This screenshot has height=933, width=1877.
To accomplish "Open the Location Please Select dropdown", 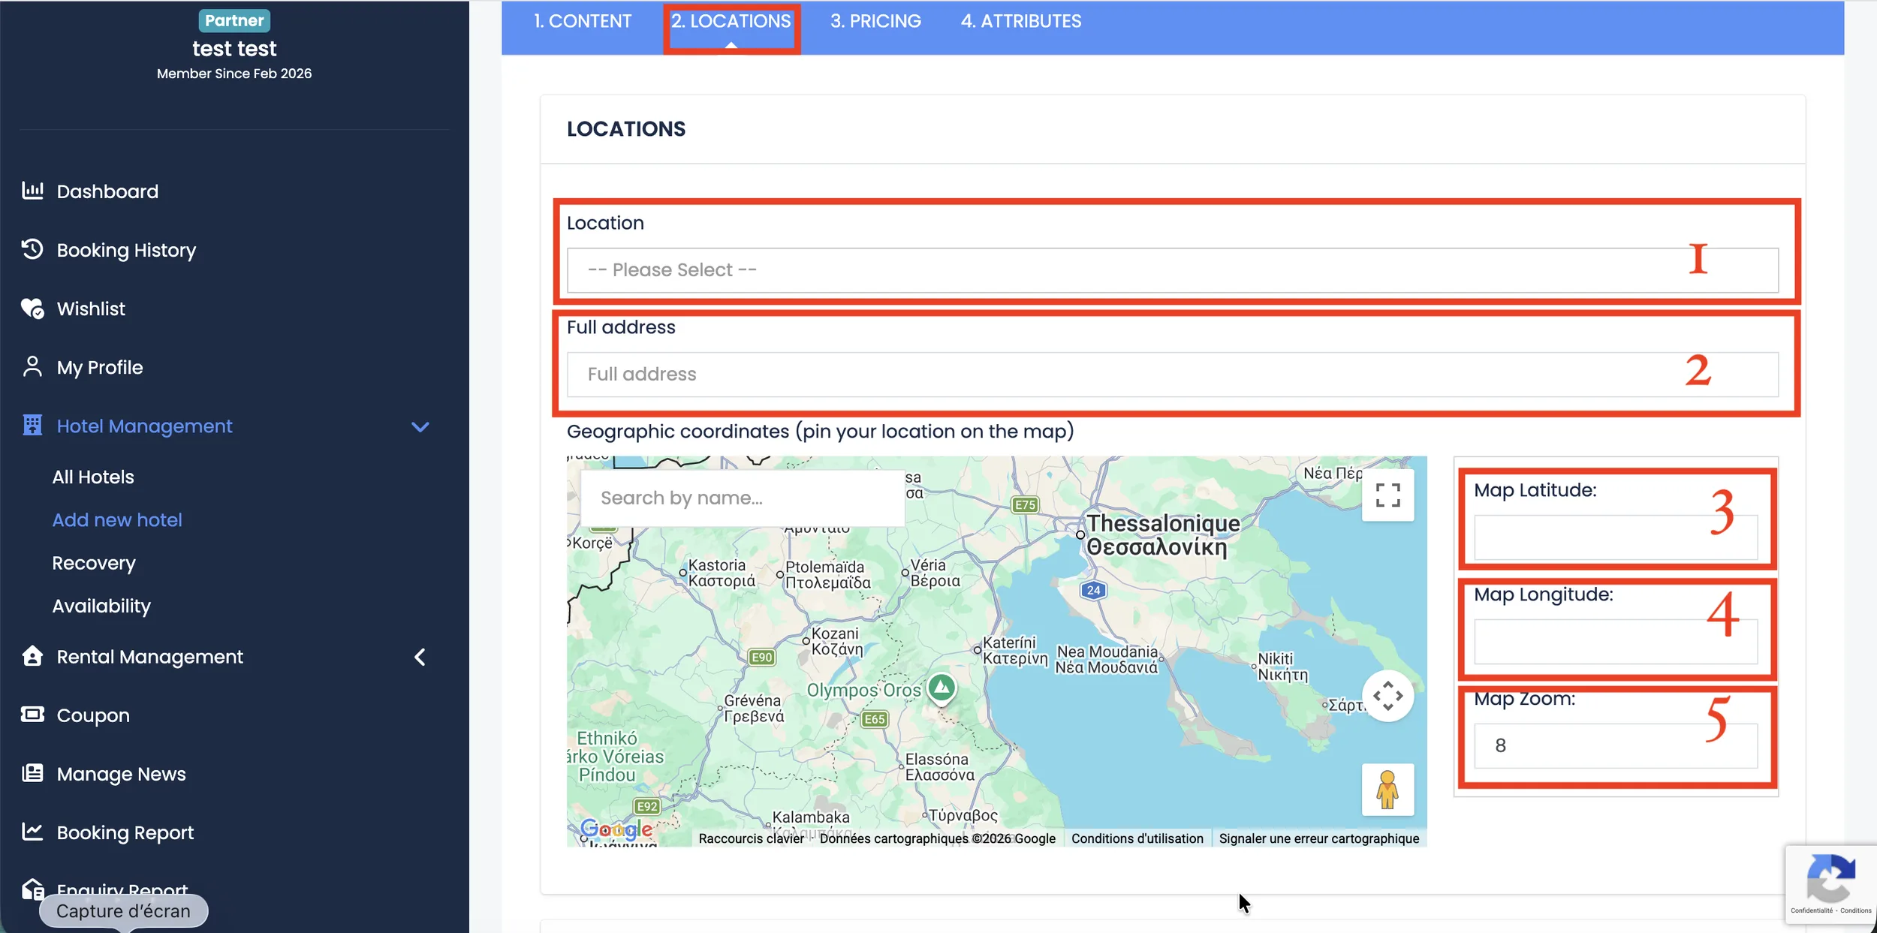I will [x=1171, y=270].
